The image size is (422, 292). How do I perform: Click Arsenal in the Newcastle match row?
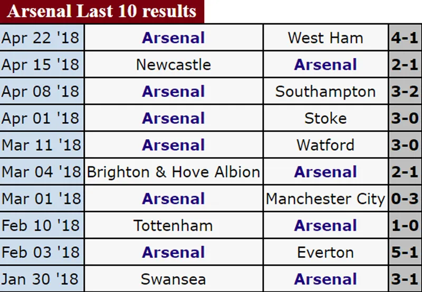point(325,65)
